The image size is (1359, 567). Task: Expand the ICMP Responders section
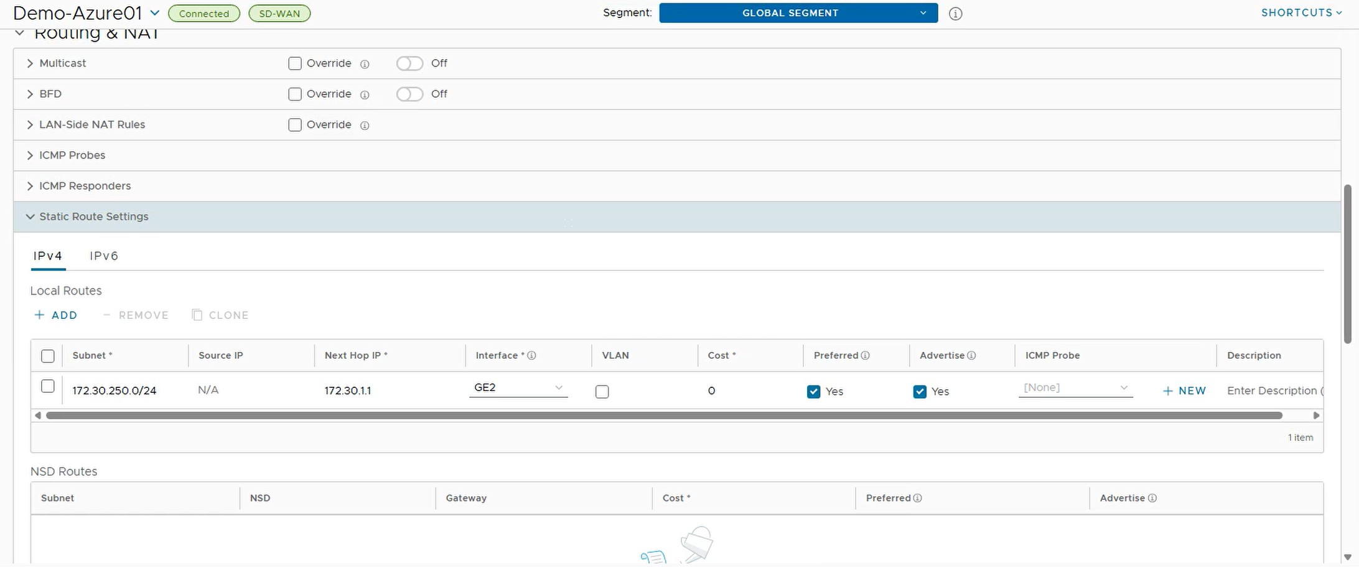[30, 186]
